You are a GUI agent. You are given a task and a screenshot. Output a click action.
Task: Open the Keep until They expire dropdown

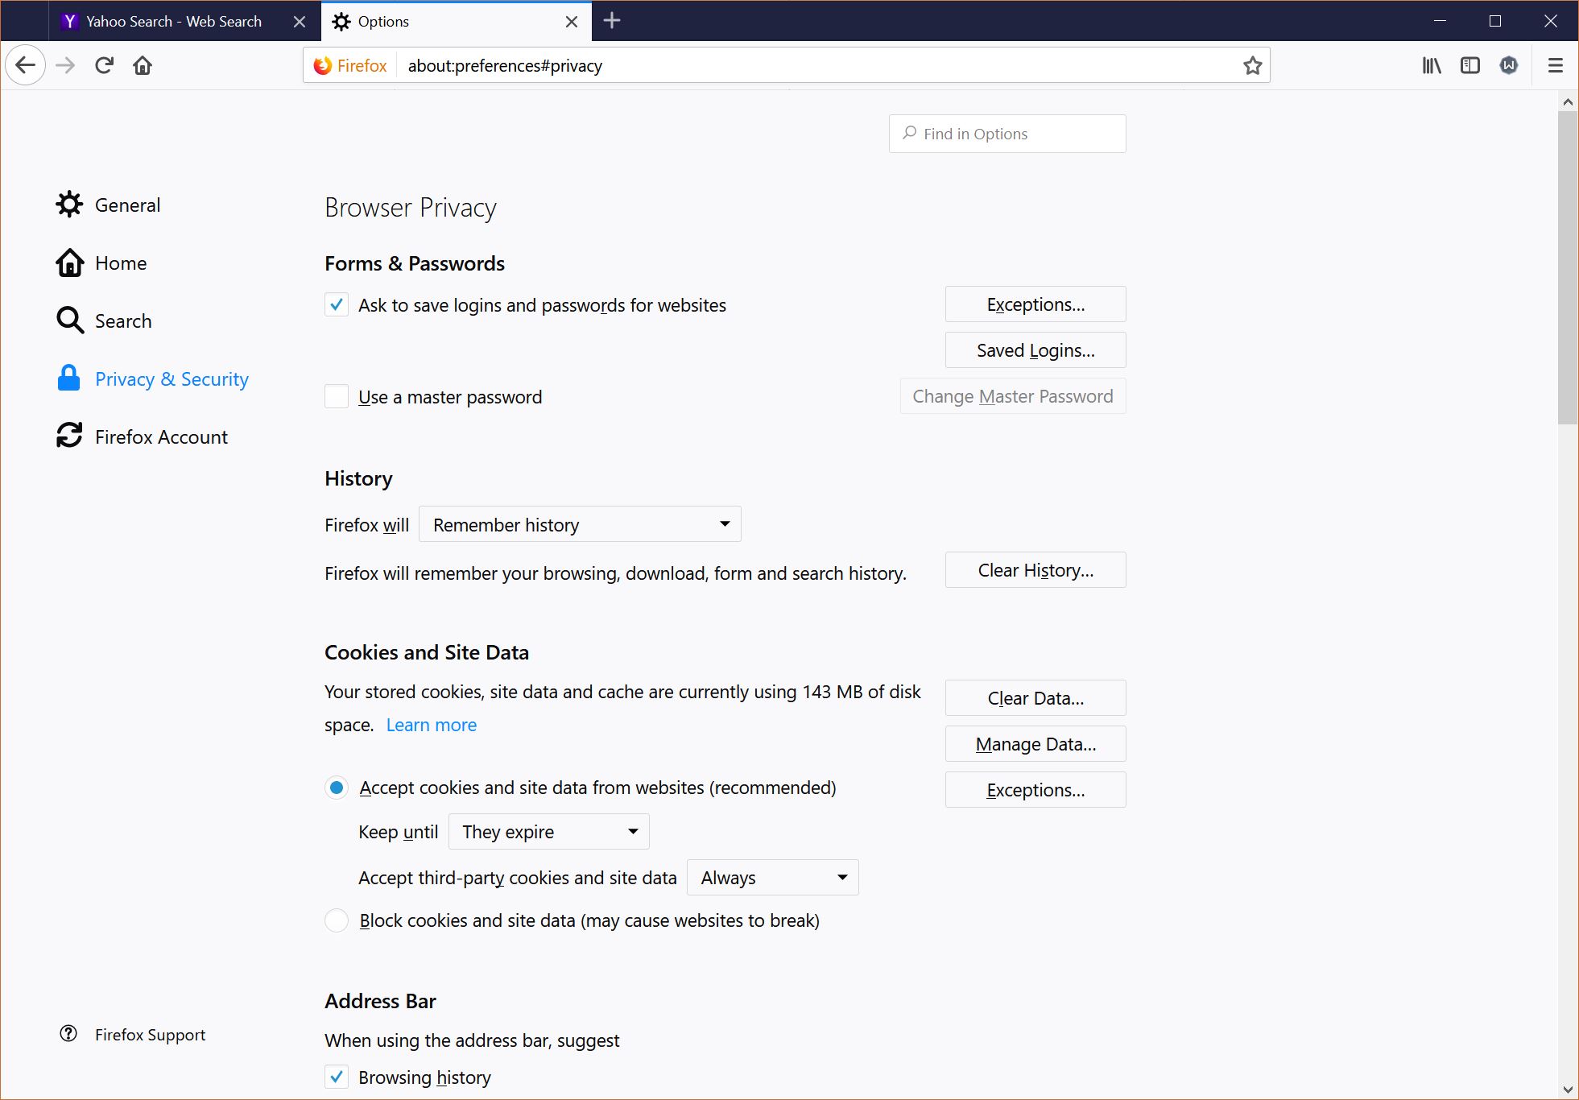click(x=548, y=832)
